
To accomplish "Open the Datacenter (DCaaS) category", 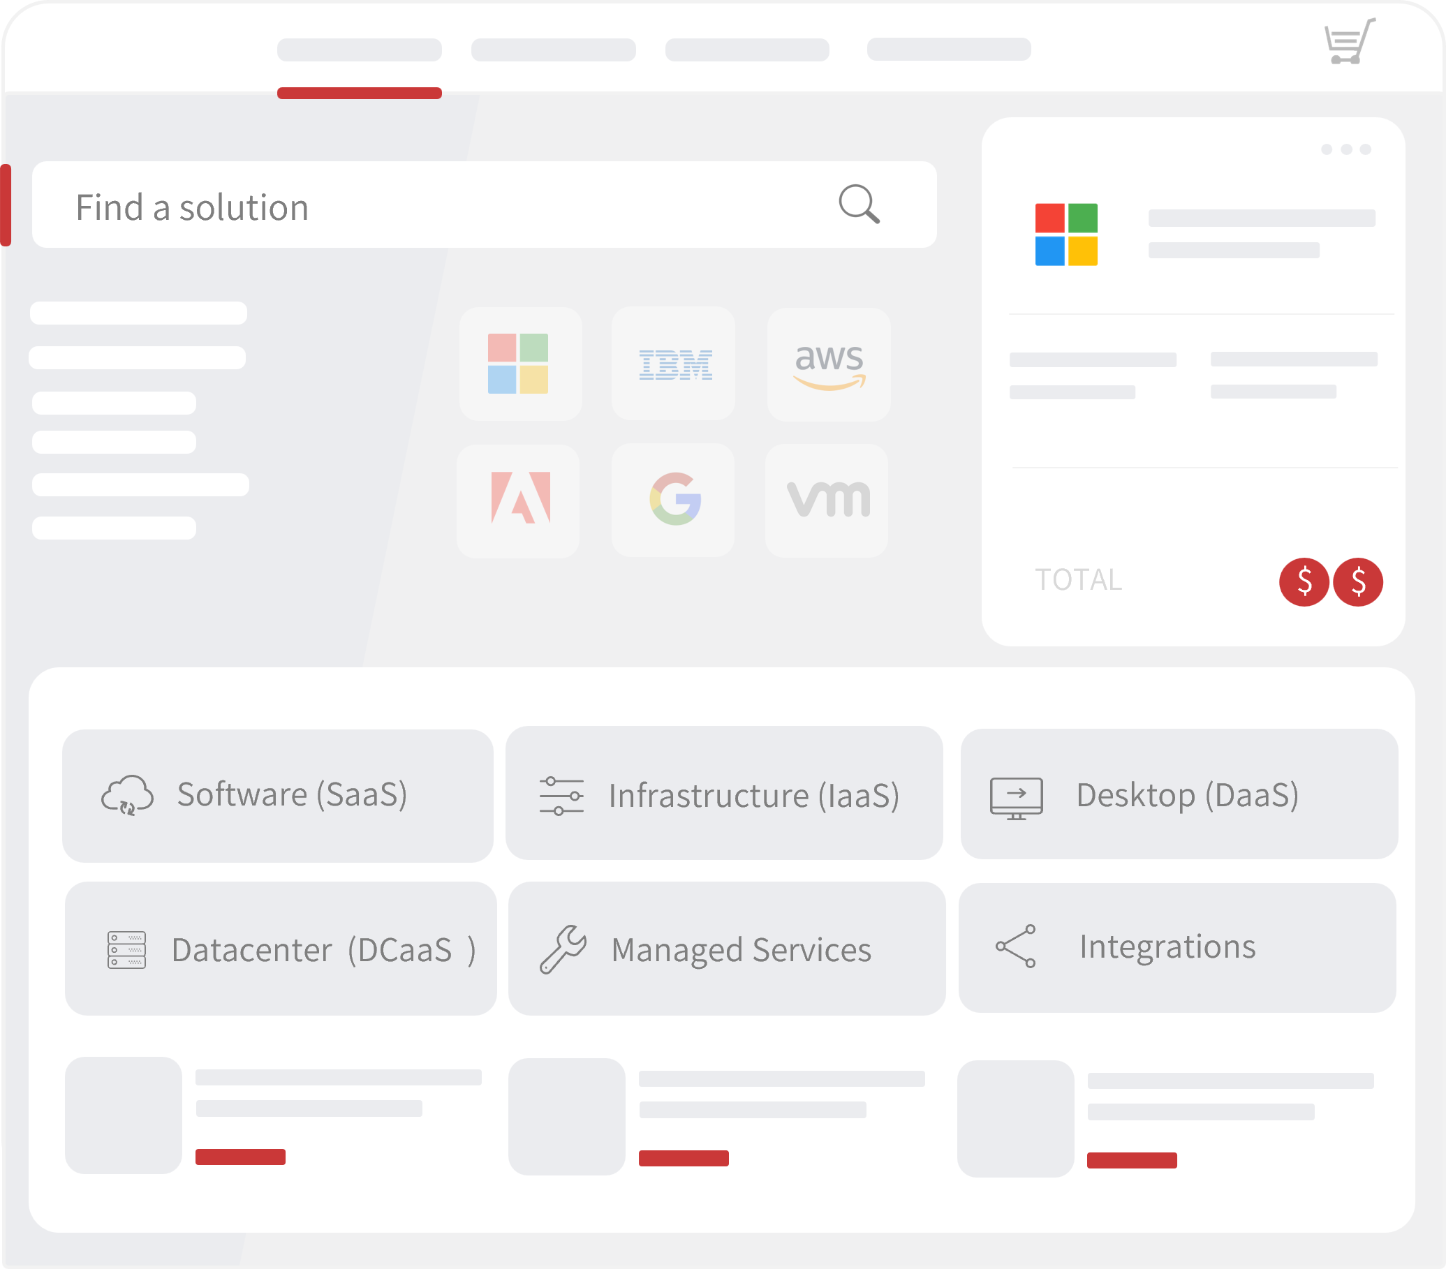I will click(280, 949).
